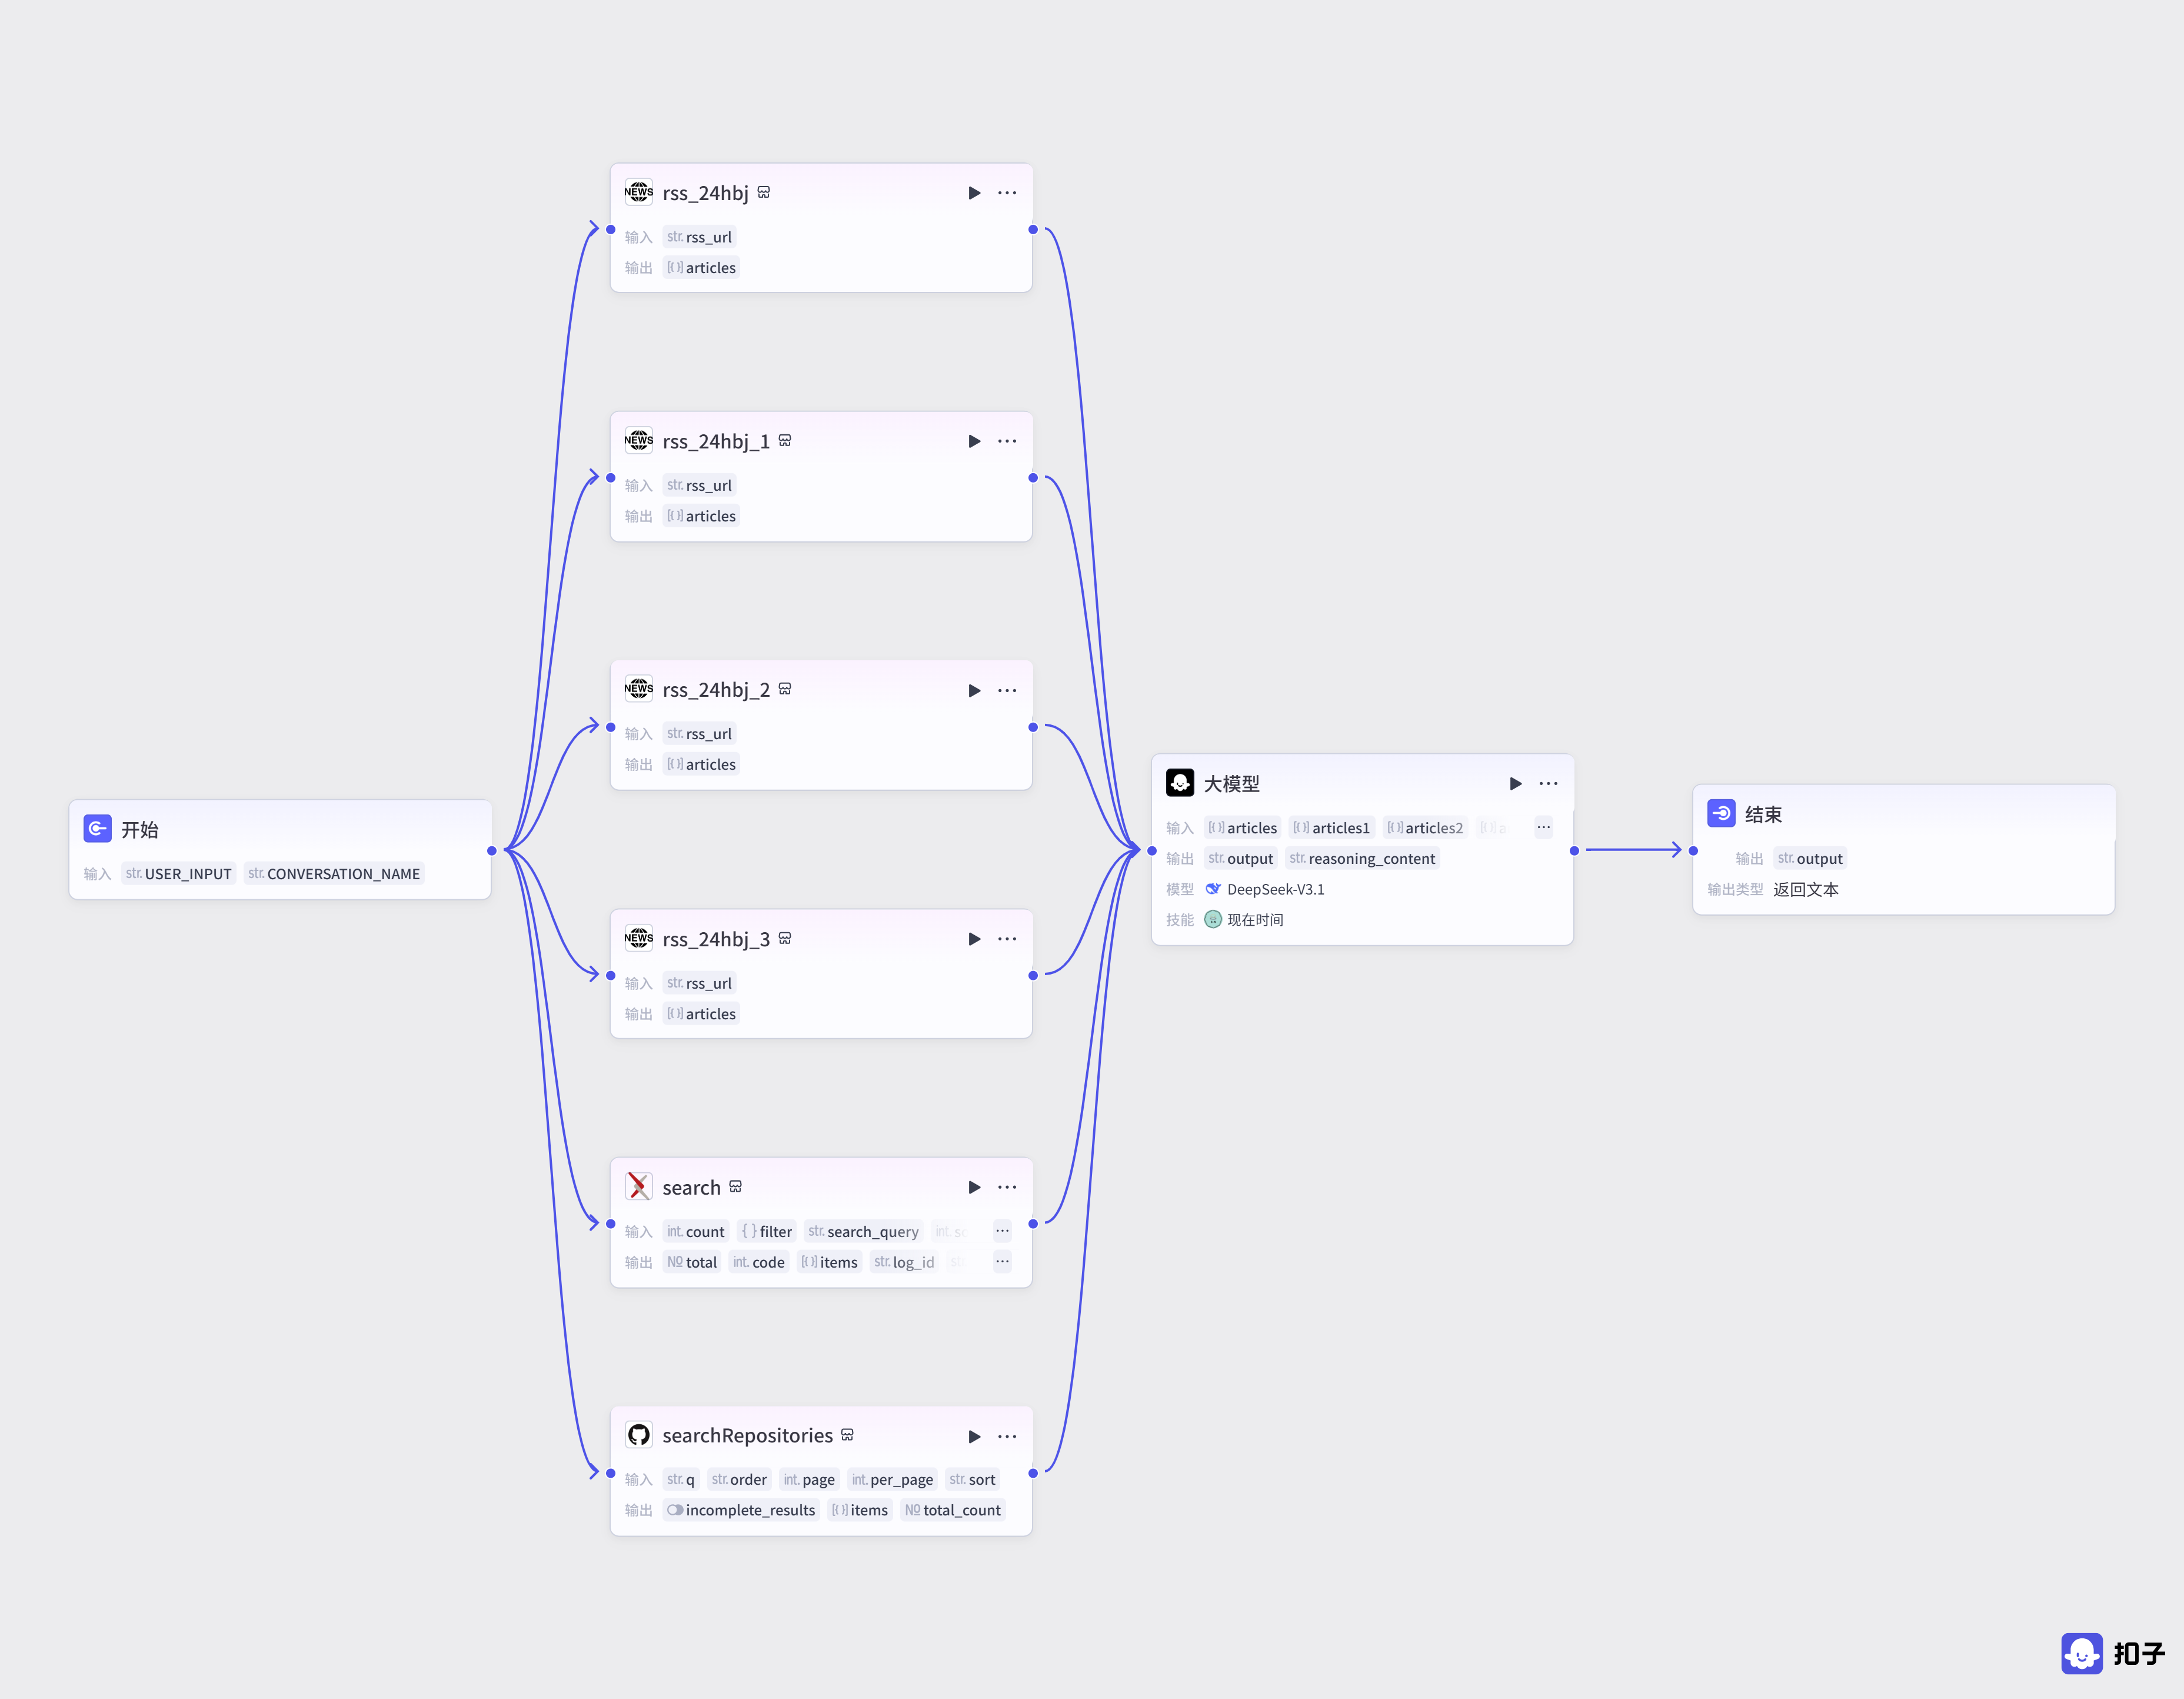
Task: Click the 开始 start node icon
Action: coord(97,829)
